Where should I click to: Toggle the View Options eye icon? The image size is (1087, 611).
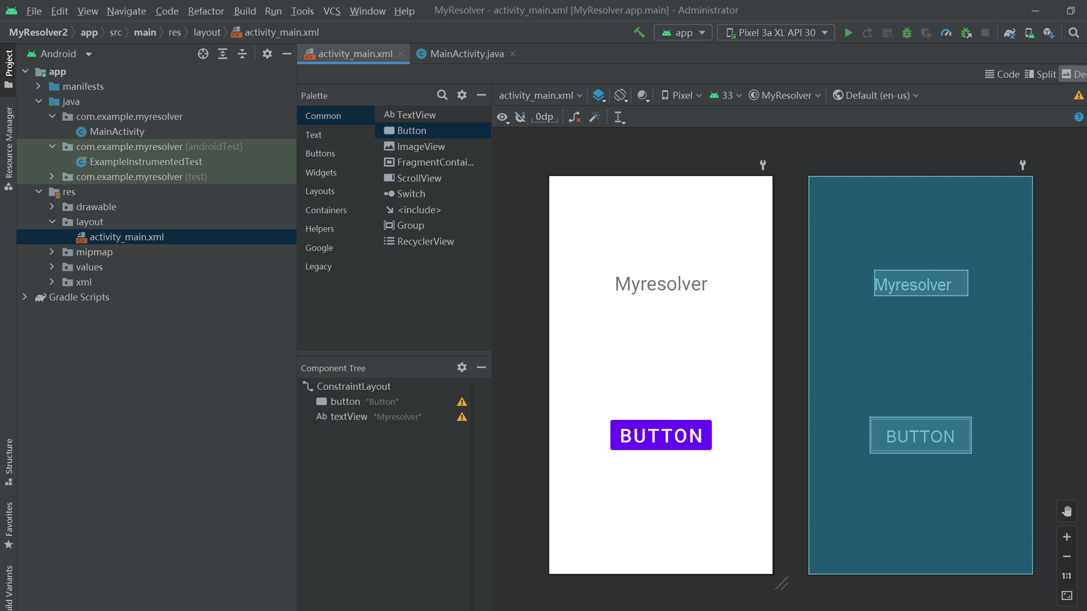502,117
